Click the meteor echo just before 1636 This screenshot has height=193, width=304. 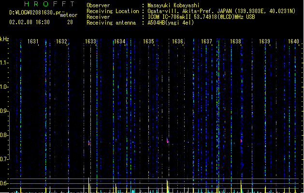point(167,141)
